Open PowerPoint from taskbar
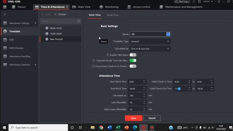 point(127,128)
